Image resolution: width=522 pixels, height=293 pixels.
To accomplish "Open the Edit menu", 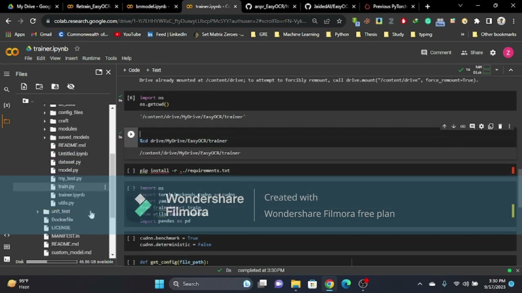I will [x=41, y=58].
